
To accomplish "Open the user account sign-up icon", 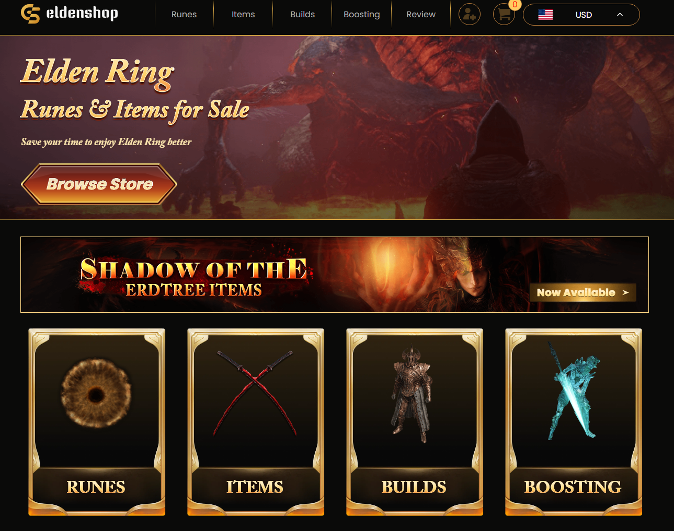I will [470, 14].
